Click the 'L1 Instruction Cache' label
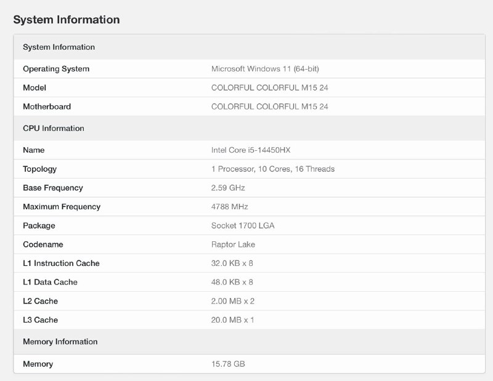493x381 pixels. (x=61, y=263)
